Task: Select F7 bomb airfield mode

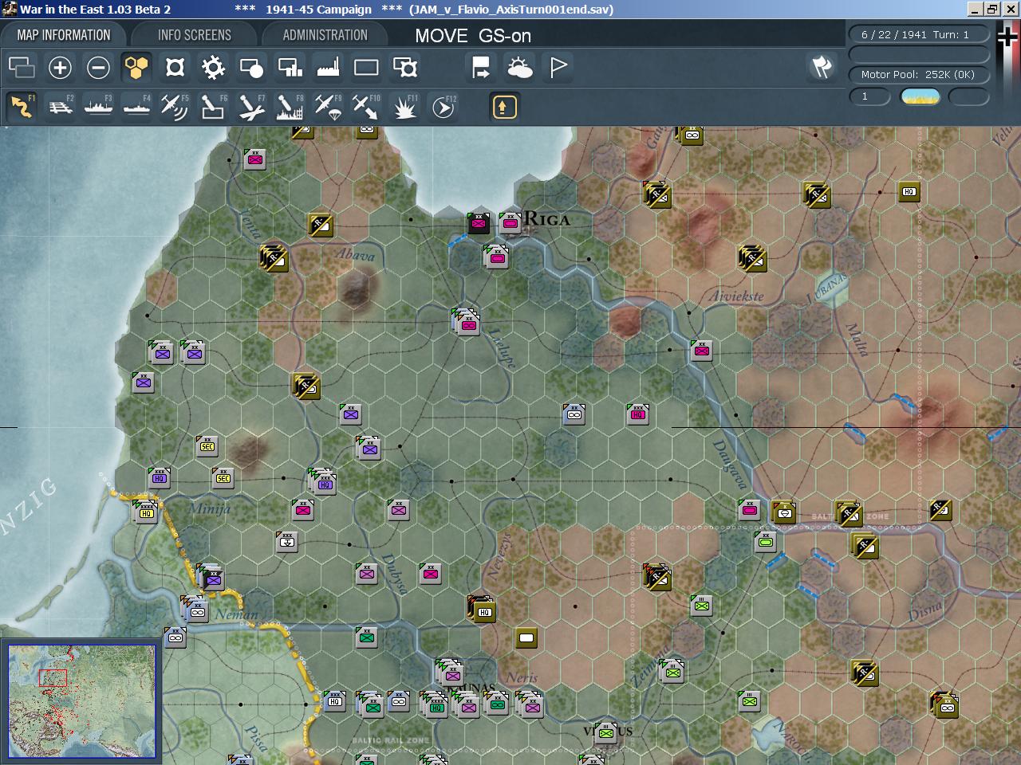Action: [x=251, y=107]
